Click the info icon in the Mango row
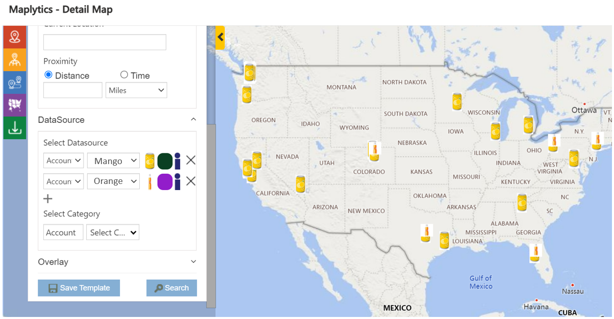Screen dimensions: 614x319 [x=177, y=161]
